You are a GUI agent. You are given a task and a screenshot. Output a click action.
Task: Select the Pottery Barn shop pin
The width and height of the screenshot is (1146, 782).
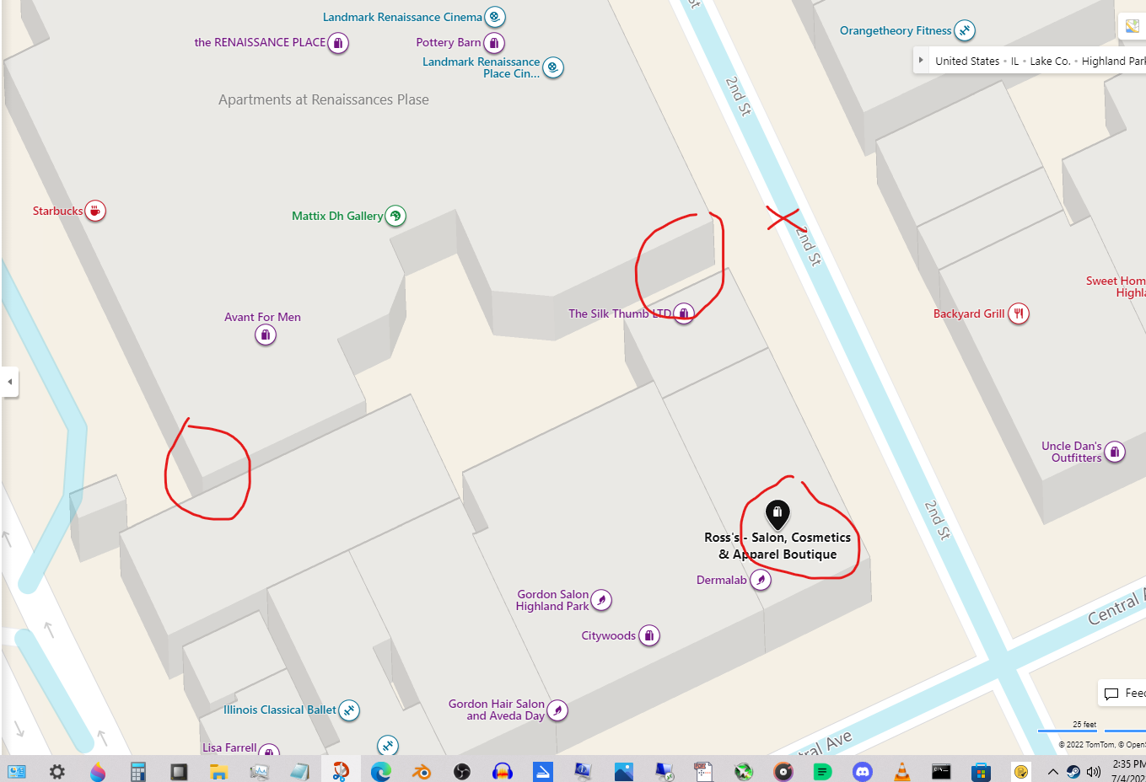pyautogui.click(x=494, y=43)
